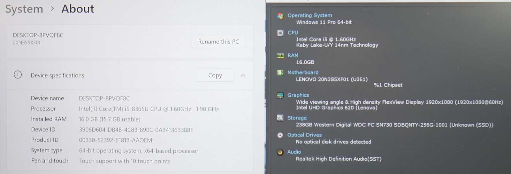Open the Audio section in Speccy
Viewport: 511px width, 174px height.
(x=294, y=152)
